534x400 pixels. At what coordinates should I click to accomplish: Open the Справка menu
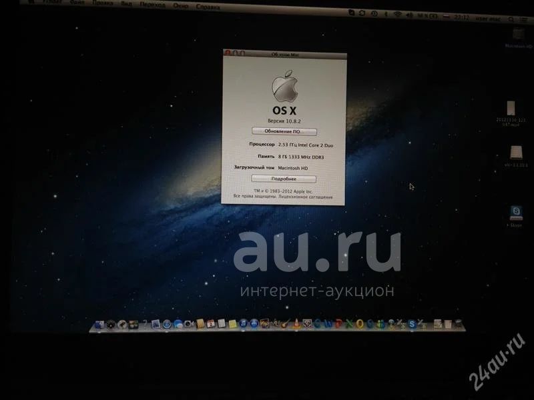[x=208, y=7]
